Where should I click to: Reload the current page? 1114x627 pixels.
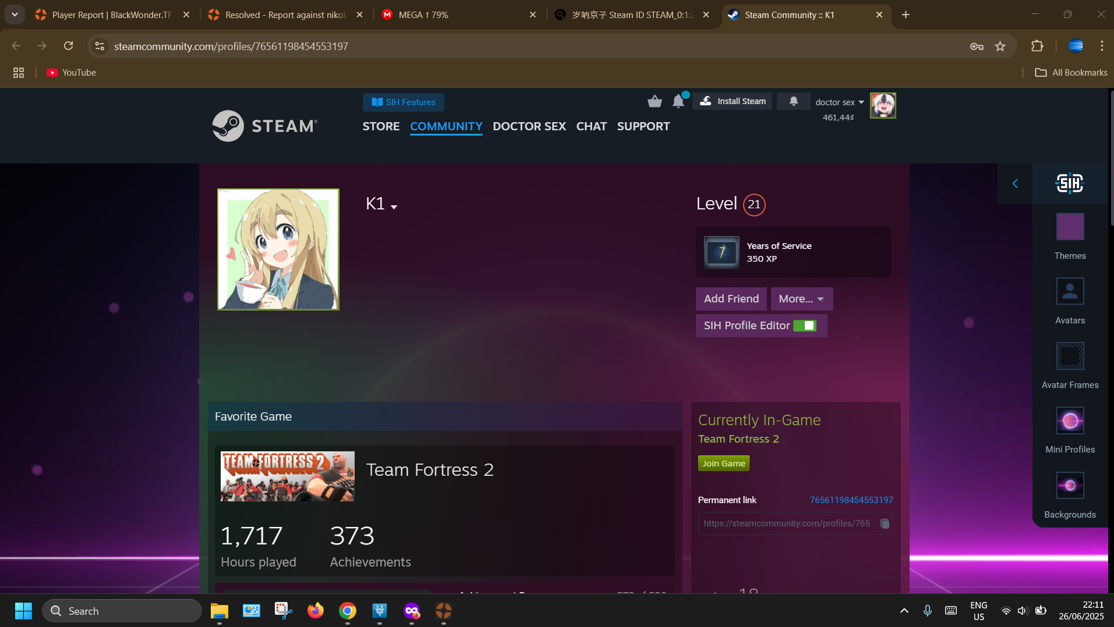tap(69, 46)
